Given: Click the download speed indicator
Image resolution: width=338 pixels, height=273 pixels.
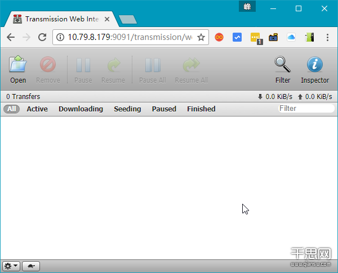Looking at the screenshot, I should tap(275, 97).
